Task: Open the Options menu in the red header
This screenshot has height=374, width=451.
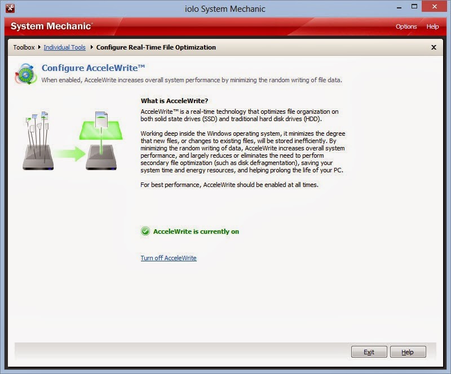Action: click(406, 26)
